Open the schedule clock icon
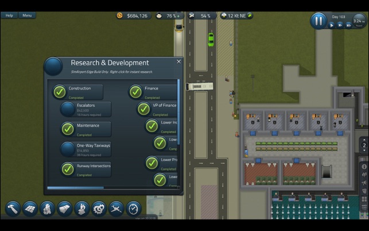The height and width of the screenshot is (231, 369). coord(134,209)
